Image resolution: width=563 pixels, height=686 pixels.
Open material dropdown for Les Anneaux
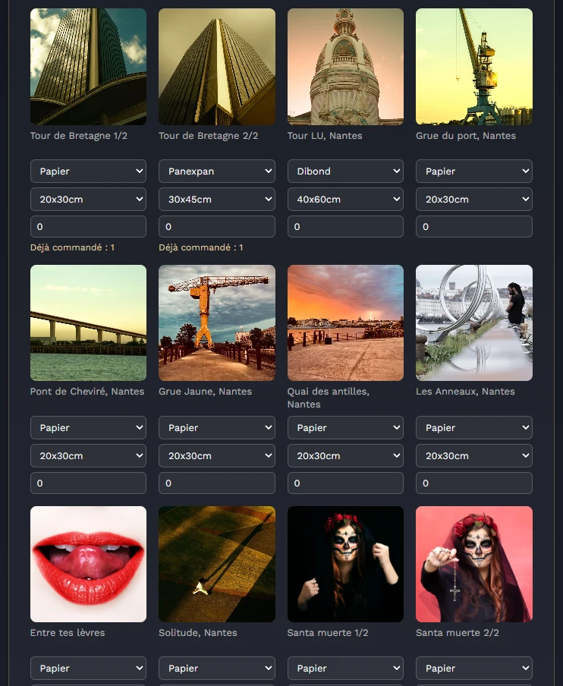pyautogui.click(x=474, y=427)
